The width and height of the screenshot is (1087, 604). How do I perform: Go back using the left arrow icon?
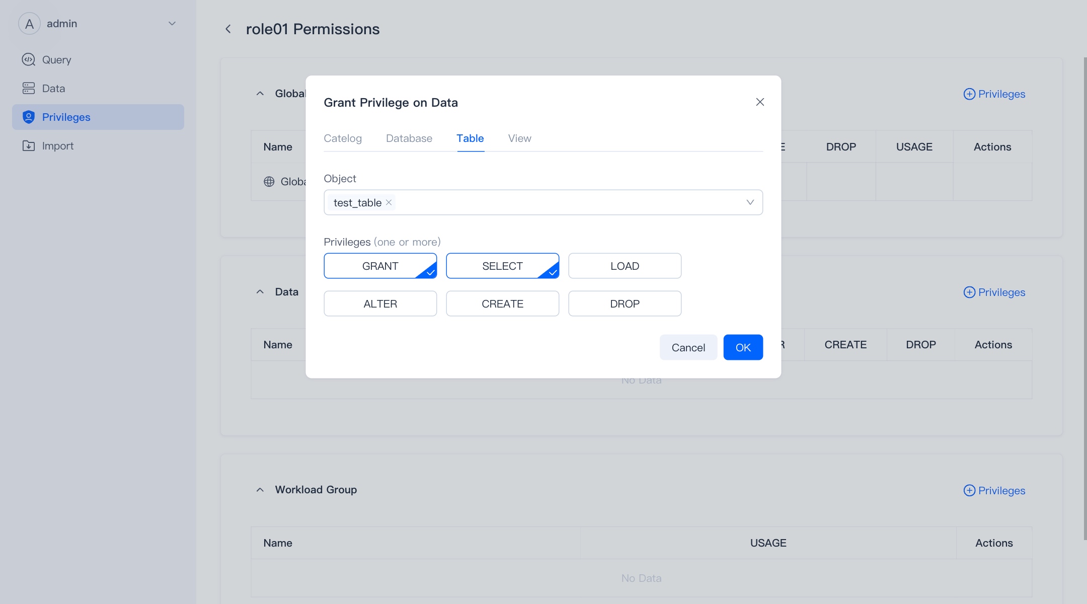pos(228,29)
